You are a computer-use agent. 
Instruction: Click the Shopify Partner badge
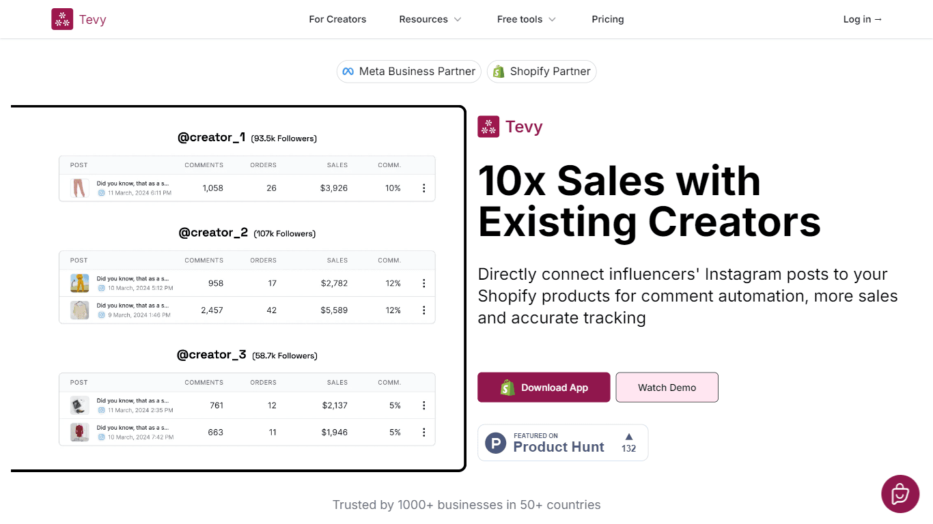[x=542, y=72]
